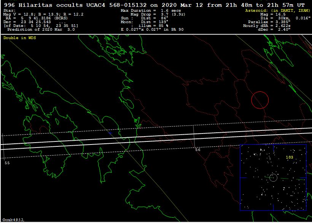Click the red circle on the map

coord(260,100)
